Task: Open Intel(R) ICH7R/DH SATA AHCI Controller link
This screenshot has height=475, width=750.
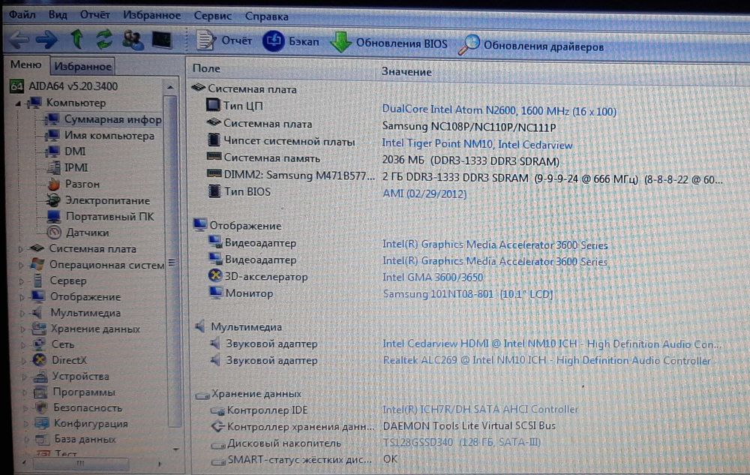Action: pos(480,410)
